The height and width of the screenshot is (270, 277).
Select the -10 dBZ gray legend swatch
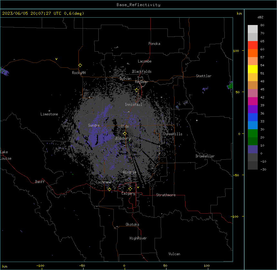coord(253,165)
